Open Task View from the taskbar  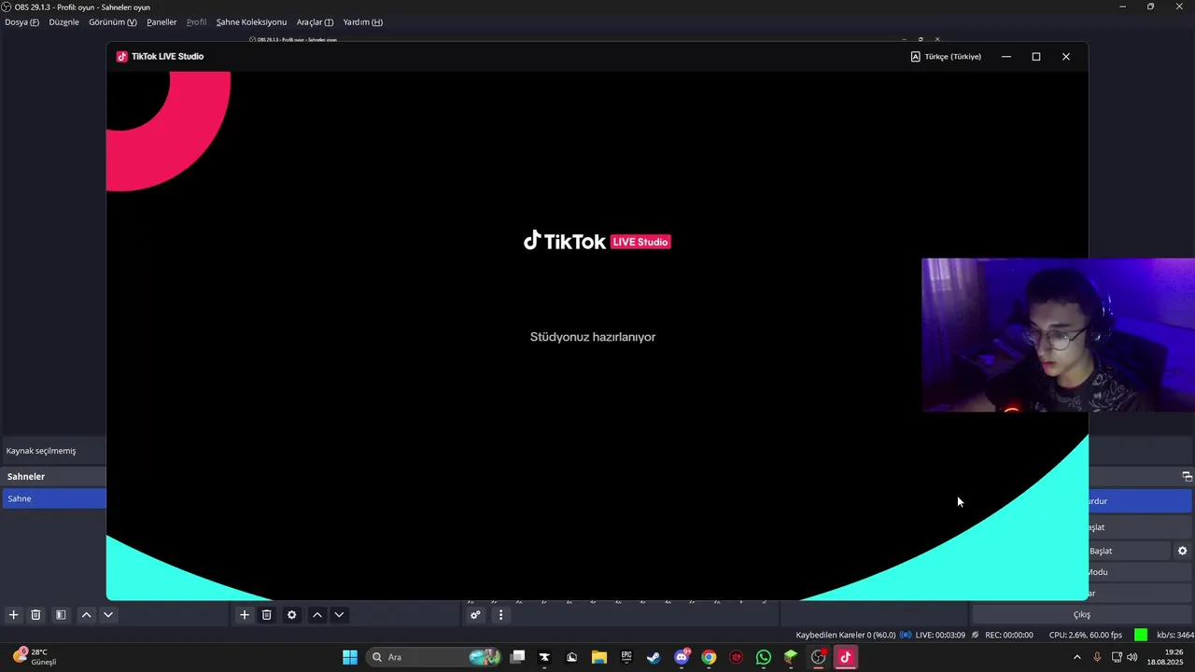point(517,657)
